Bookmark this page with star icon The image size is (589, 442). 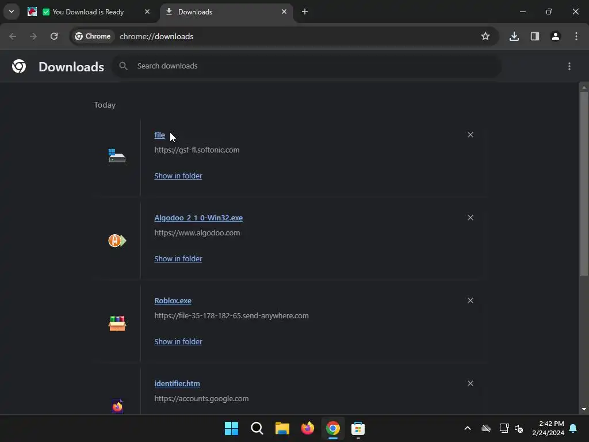coord(485,36)
